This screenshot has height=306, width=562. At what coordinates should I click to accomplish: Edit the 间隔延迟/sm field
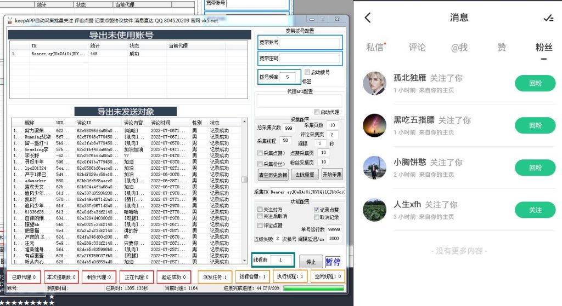pyautogui.click(x=334, y=239)
